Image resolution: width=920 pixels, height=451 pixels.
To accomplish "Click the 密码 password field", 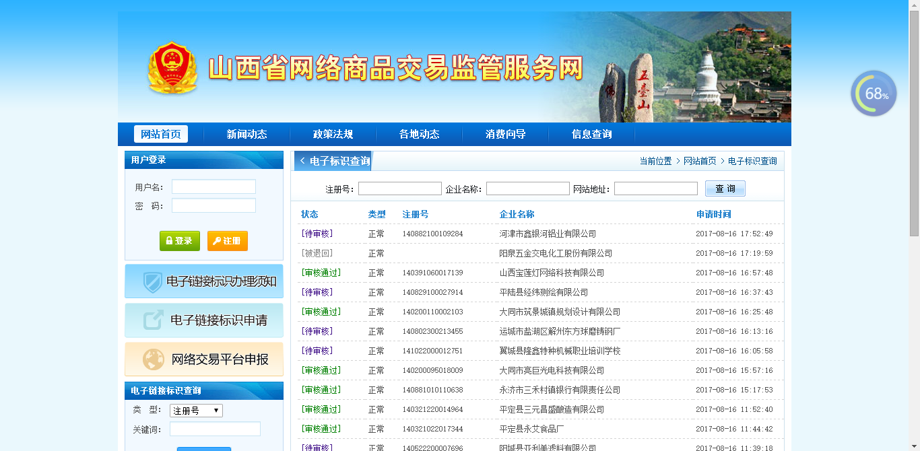I will (x=213, y=205).
